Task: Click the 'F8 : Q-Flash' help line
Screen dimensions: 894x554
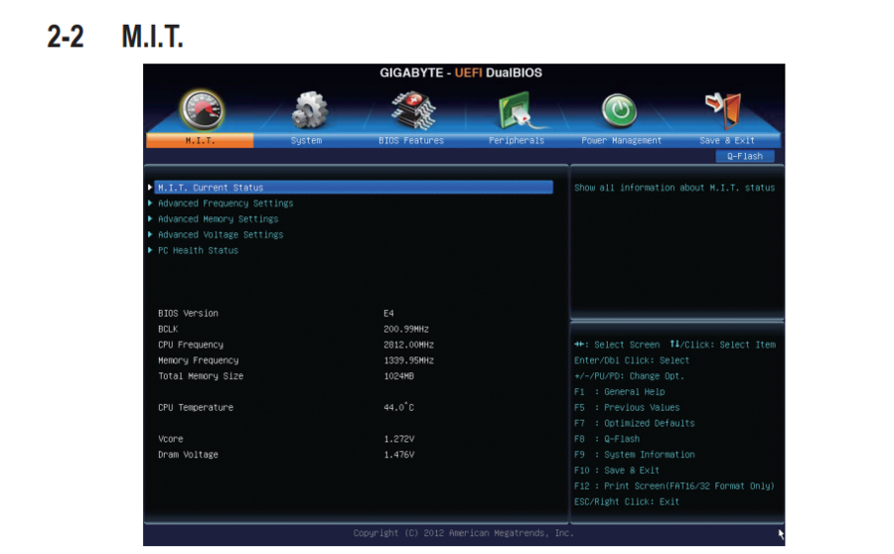Action: [607, 439]
